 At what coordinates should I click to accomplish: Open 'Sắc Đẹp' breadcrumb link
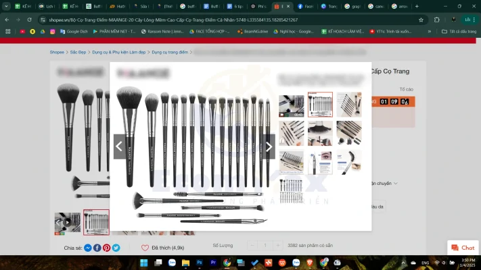(78, 53)
